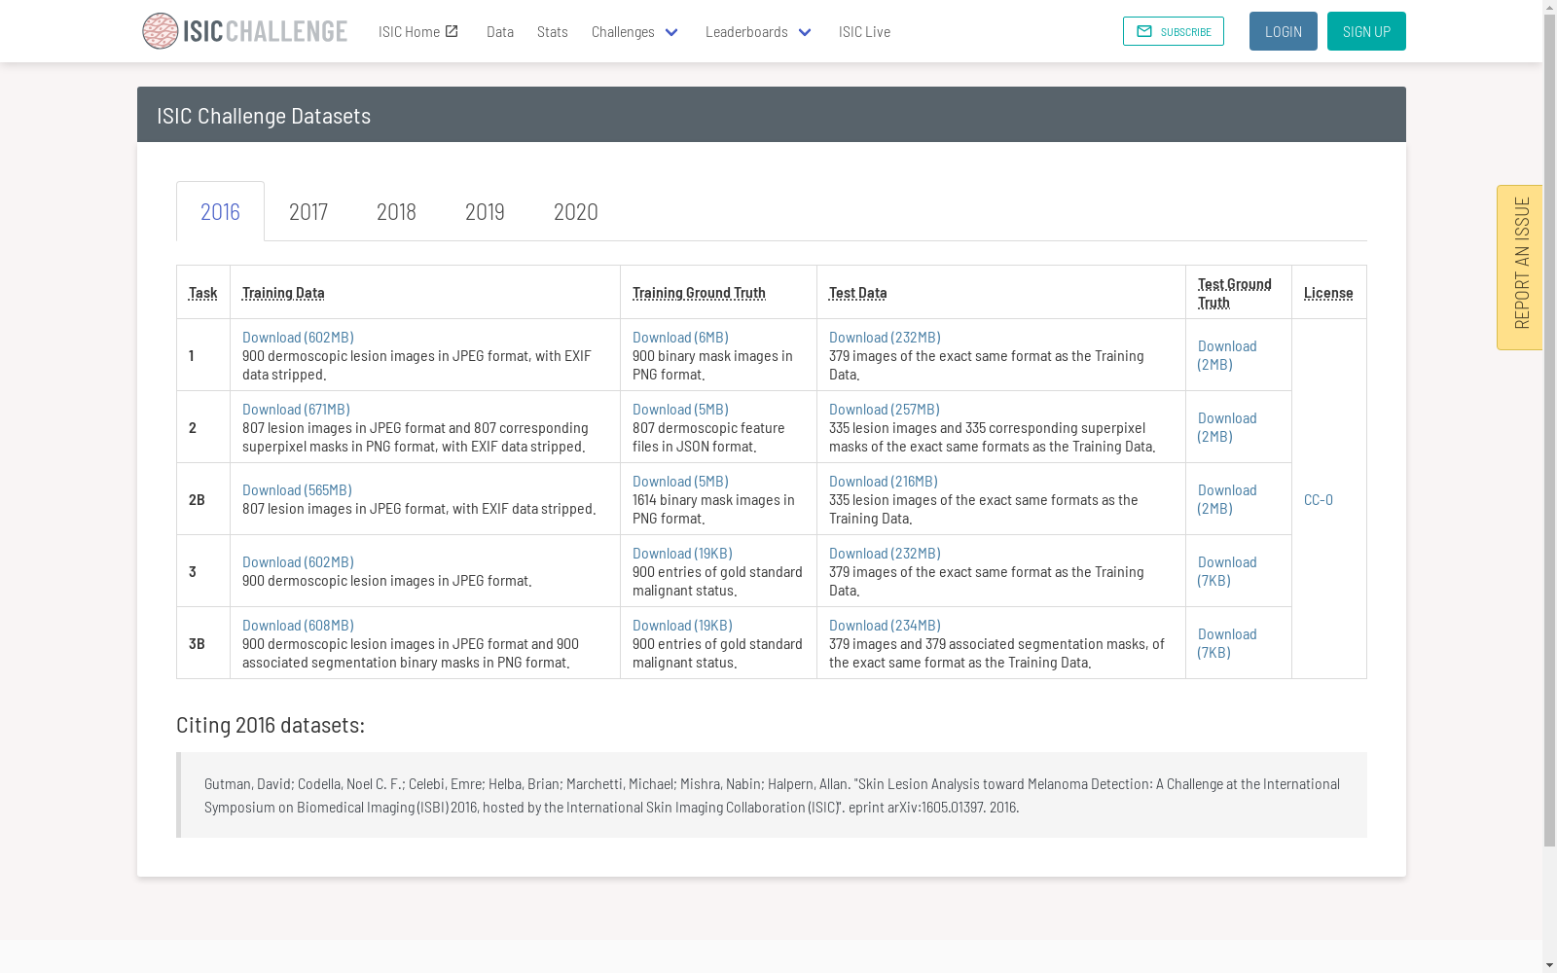Download Task 3B training ground truth (19KB)

click(x=682, y=625)
